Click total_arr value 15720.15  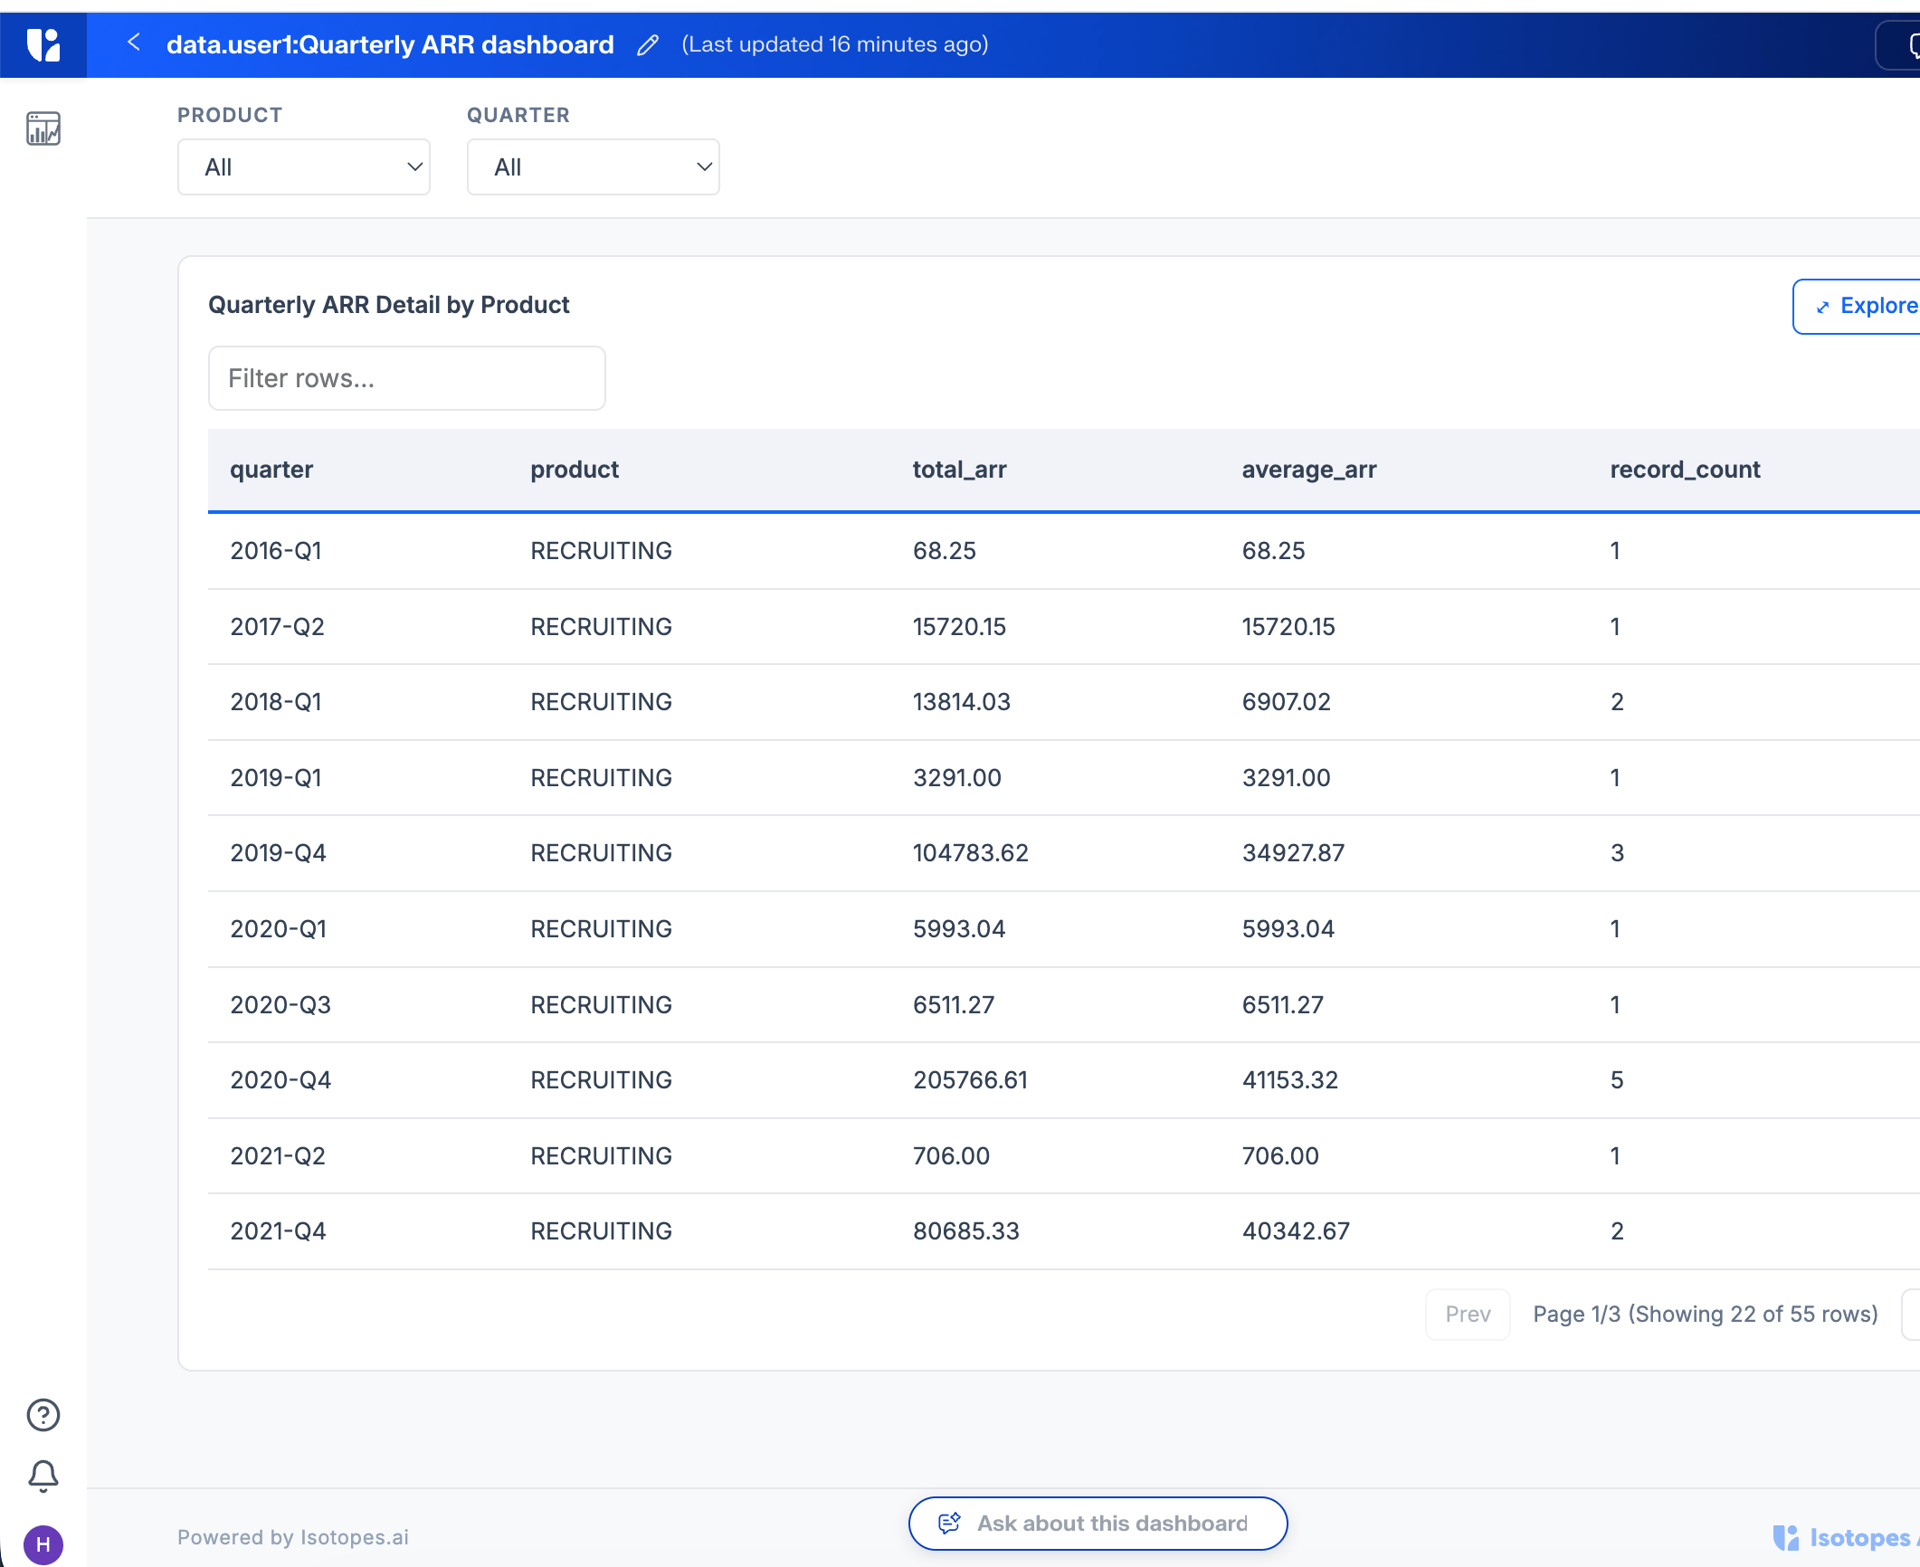(959, 627)
